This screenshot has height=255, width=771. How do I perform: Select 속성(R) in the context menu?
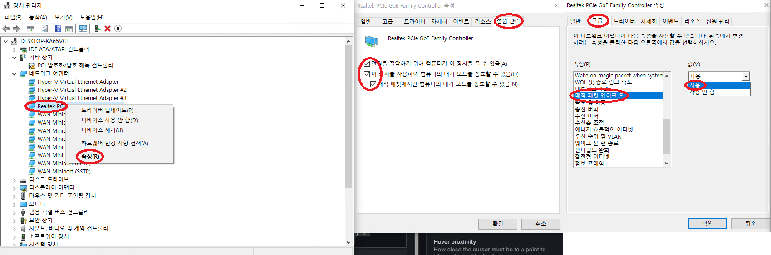point(90,157)
